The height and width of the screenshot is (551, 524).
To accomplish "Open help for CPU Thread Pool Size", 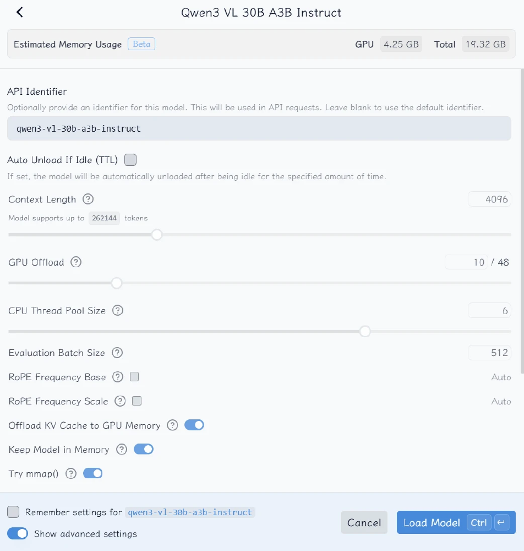I will [x=118, y=311].
